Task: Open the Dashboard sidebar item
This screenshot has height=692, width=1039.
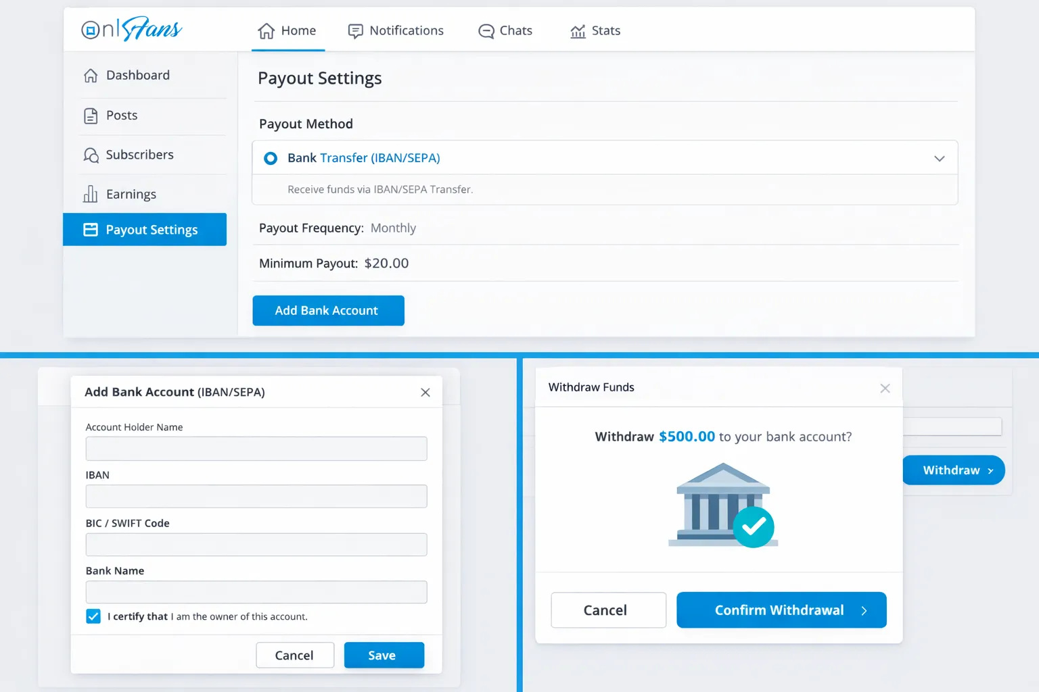Action: (x=137, y=76)
